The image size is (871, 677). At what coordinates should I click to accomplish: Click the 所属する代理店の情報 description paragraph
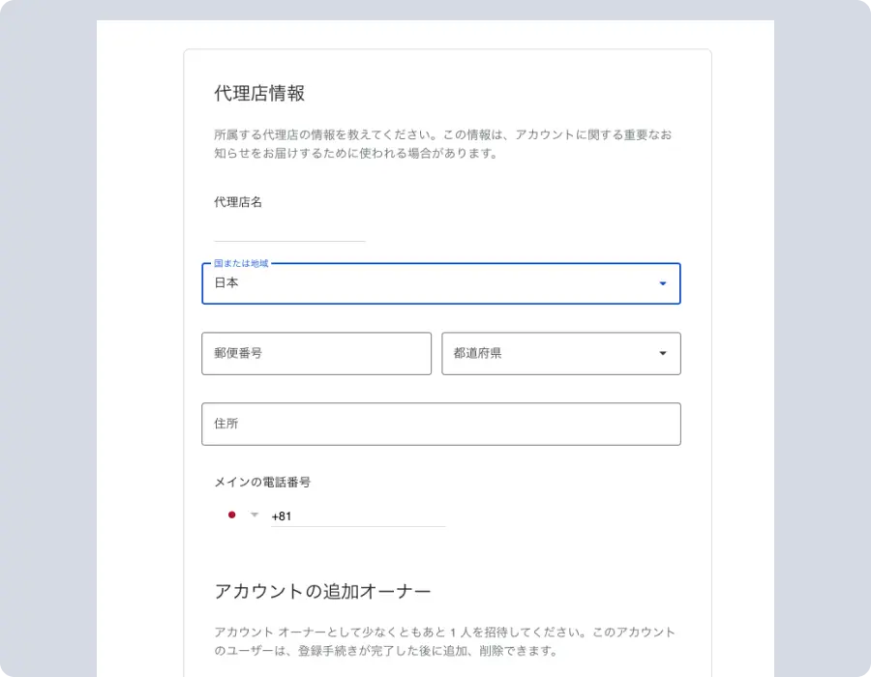tap(442, 144)
